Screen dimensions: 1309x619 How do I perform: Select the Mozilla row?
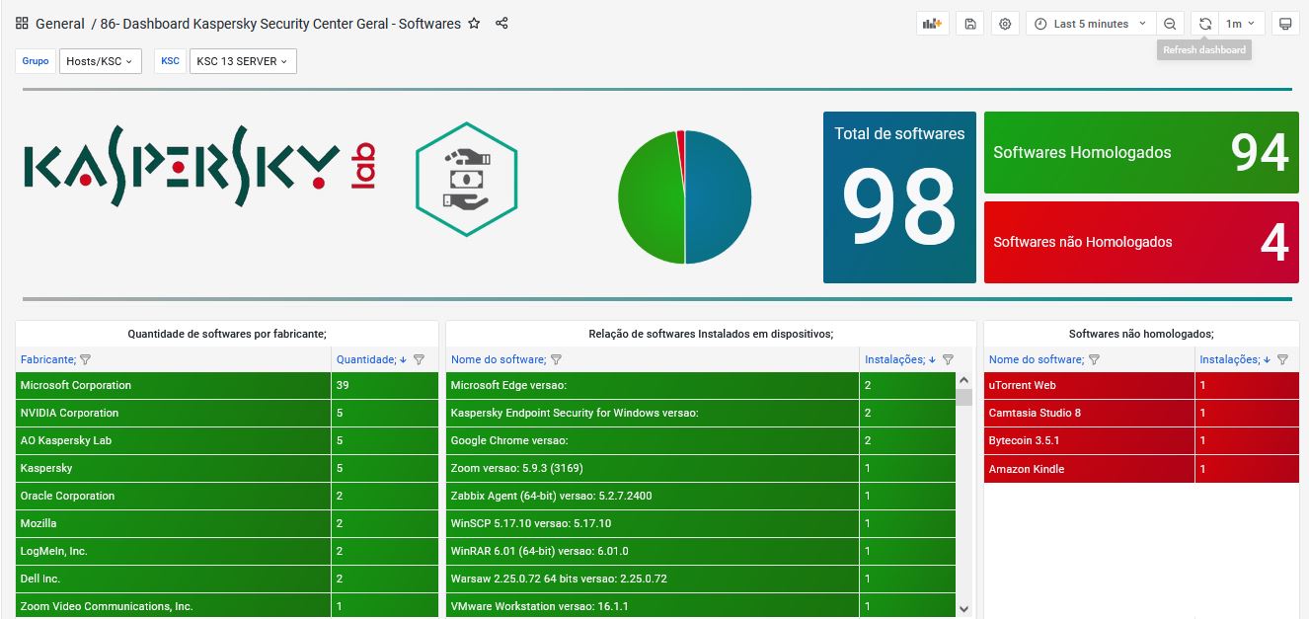tap(227, 523)
